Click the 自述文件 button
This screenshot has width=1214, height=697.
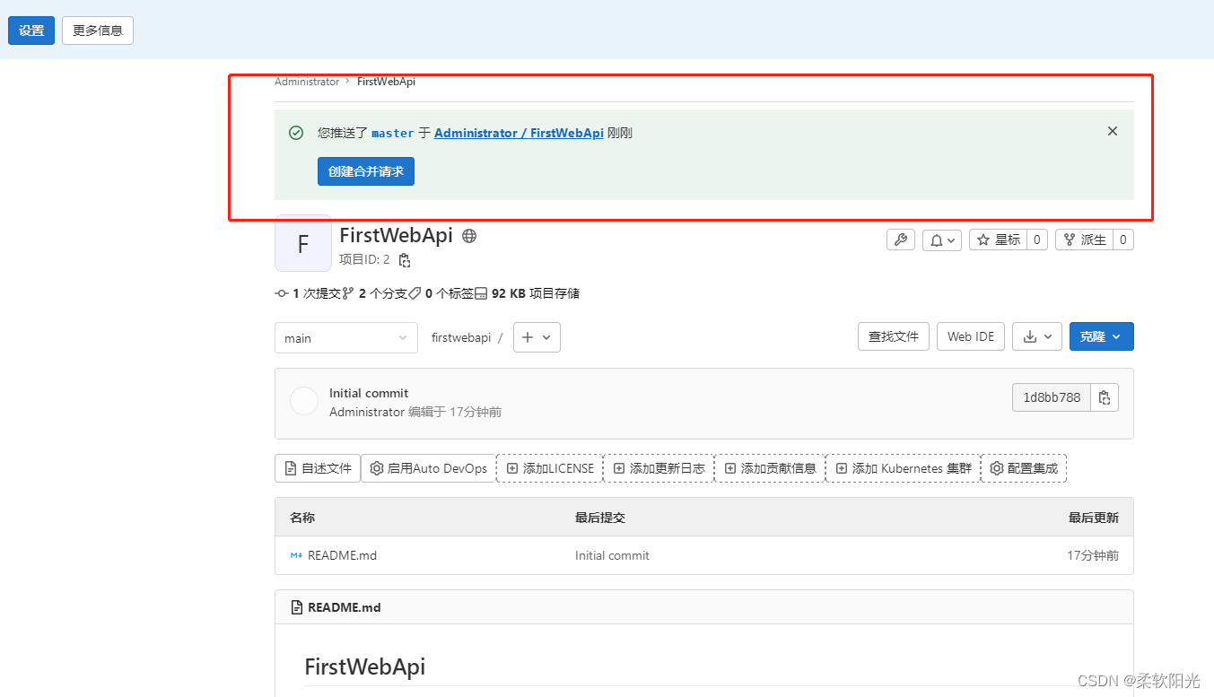click(318, 468)
